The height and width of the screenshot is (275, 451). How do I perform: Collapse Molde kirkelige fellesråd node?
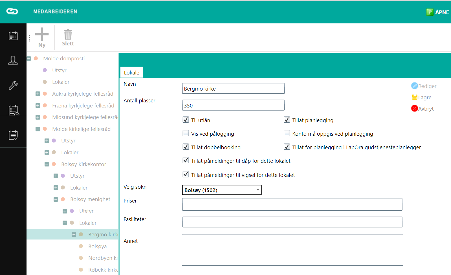click(x=38, y=129)
